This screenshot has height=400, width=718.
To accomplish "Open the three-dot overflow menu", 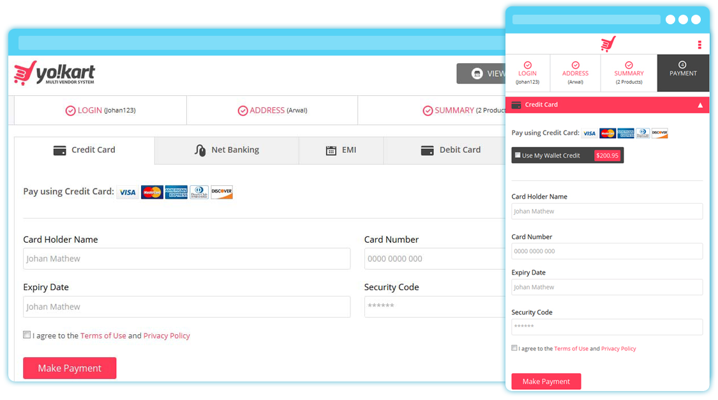I will [x=698, y=43].
